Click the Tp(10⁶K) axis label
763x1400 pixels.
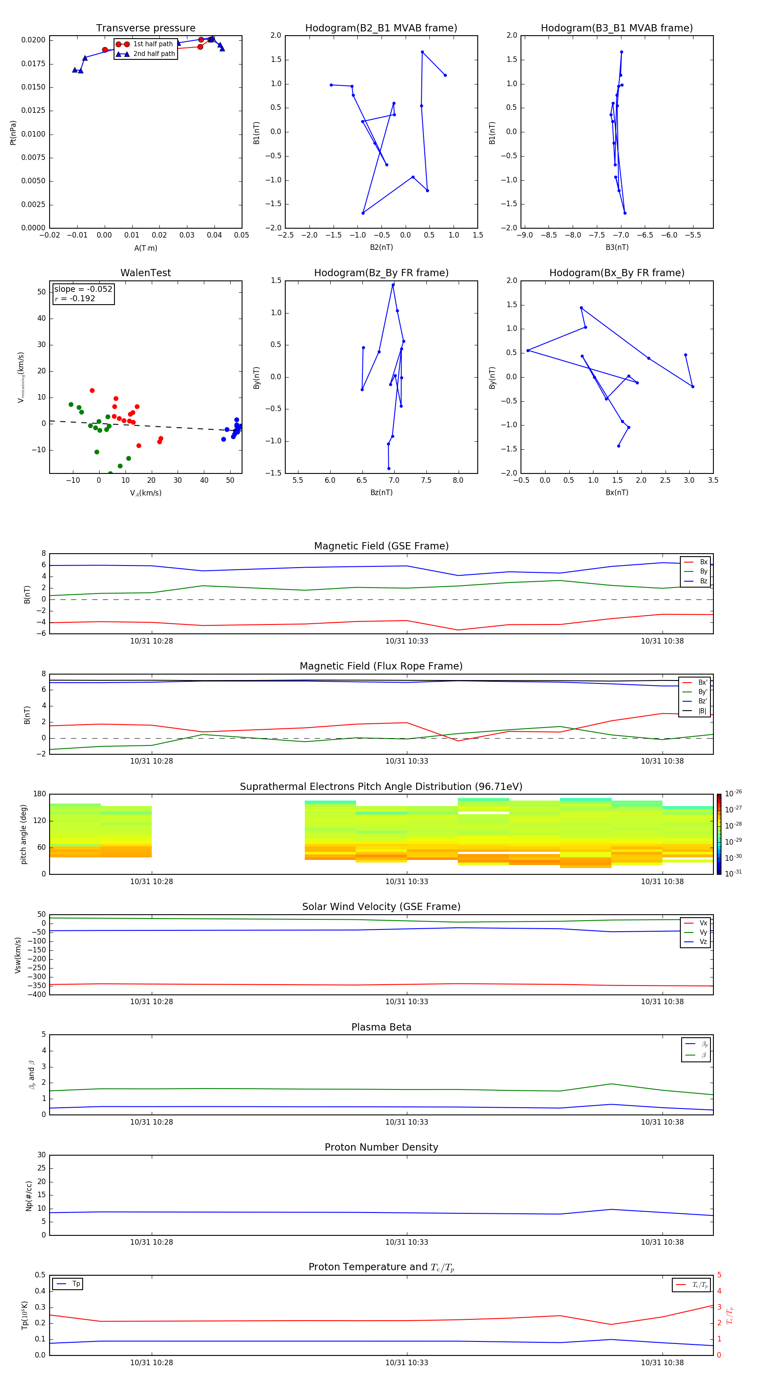tap(25, 1316)
